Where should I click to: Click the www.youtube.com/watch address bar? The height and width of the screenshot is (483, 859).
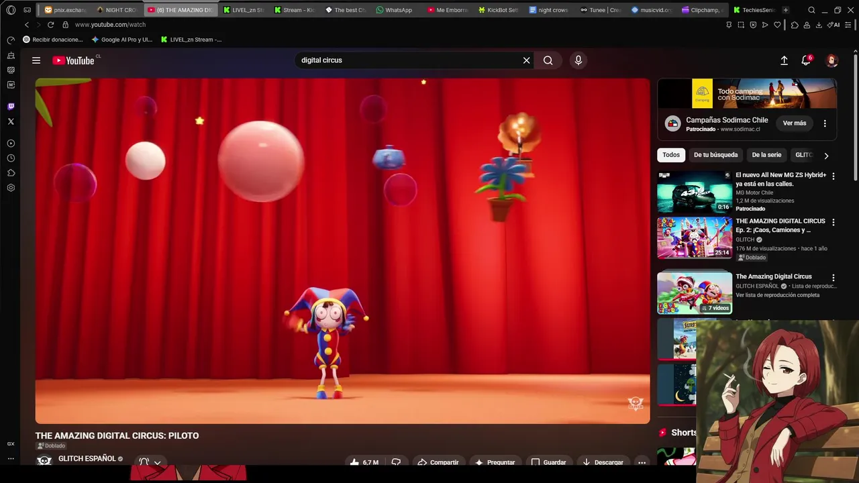tap(110, 25)
